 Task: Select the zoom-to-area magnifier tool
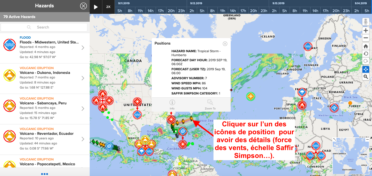point(366,77)
